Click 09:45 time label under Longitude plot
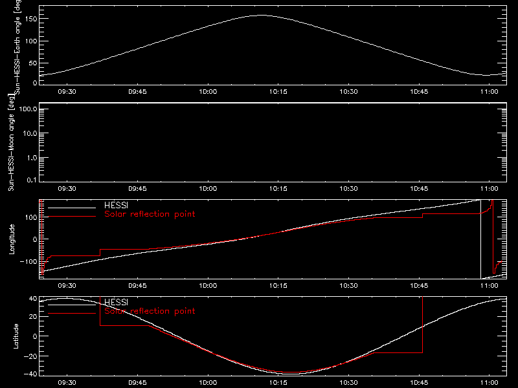Image resolution: width=518 pixels, height=388 pixels. coord(137,285)
